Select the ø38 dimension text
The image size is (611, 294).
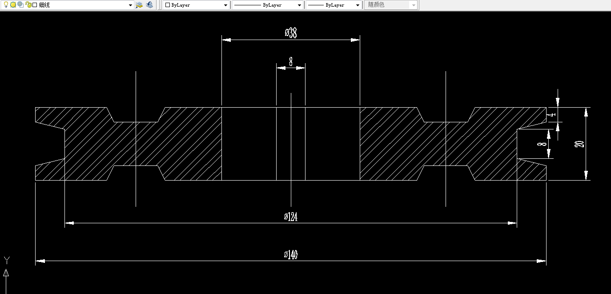click(291, 32)
